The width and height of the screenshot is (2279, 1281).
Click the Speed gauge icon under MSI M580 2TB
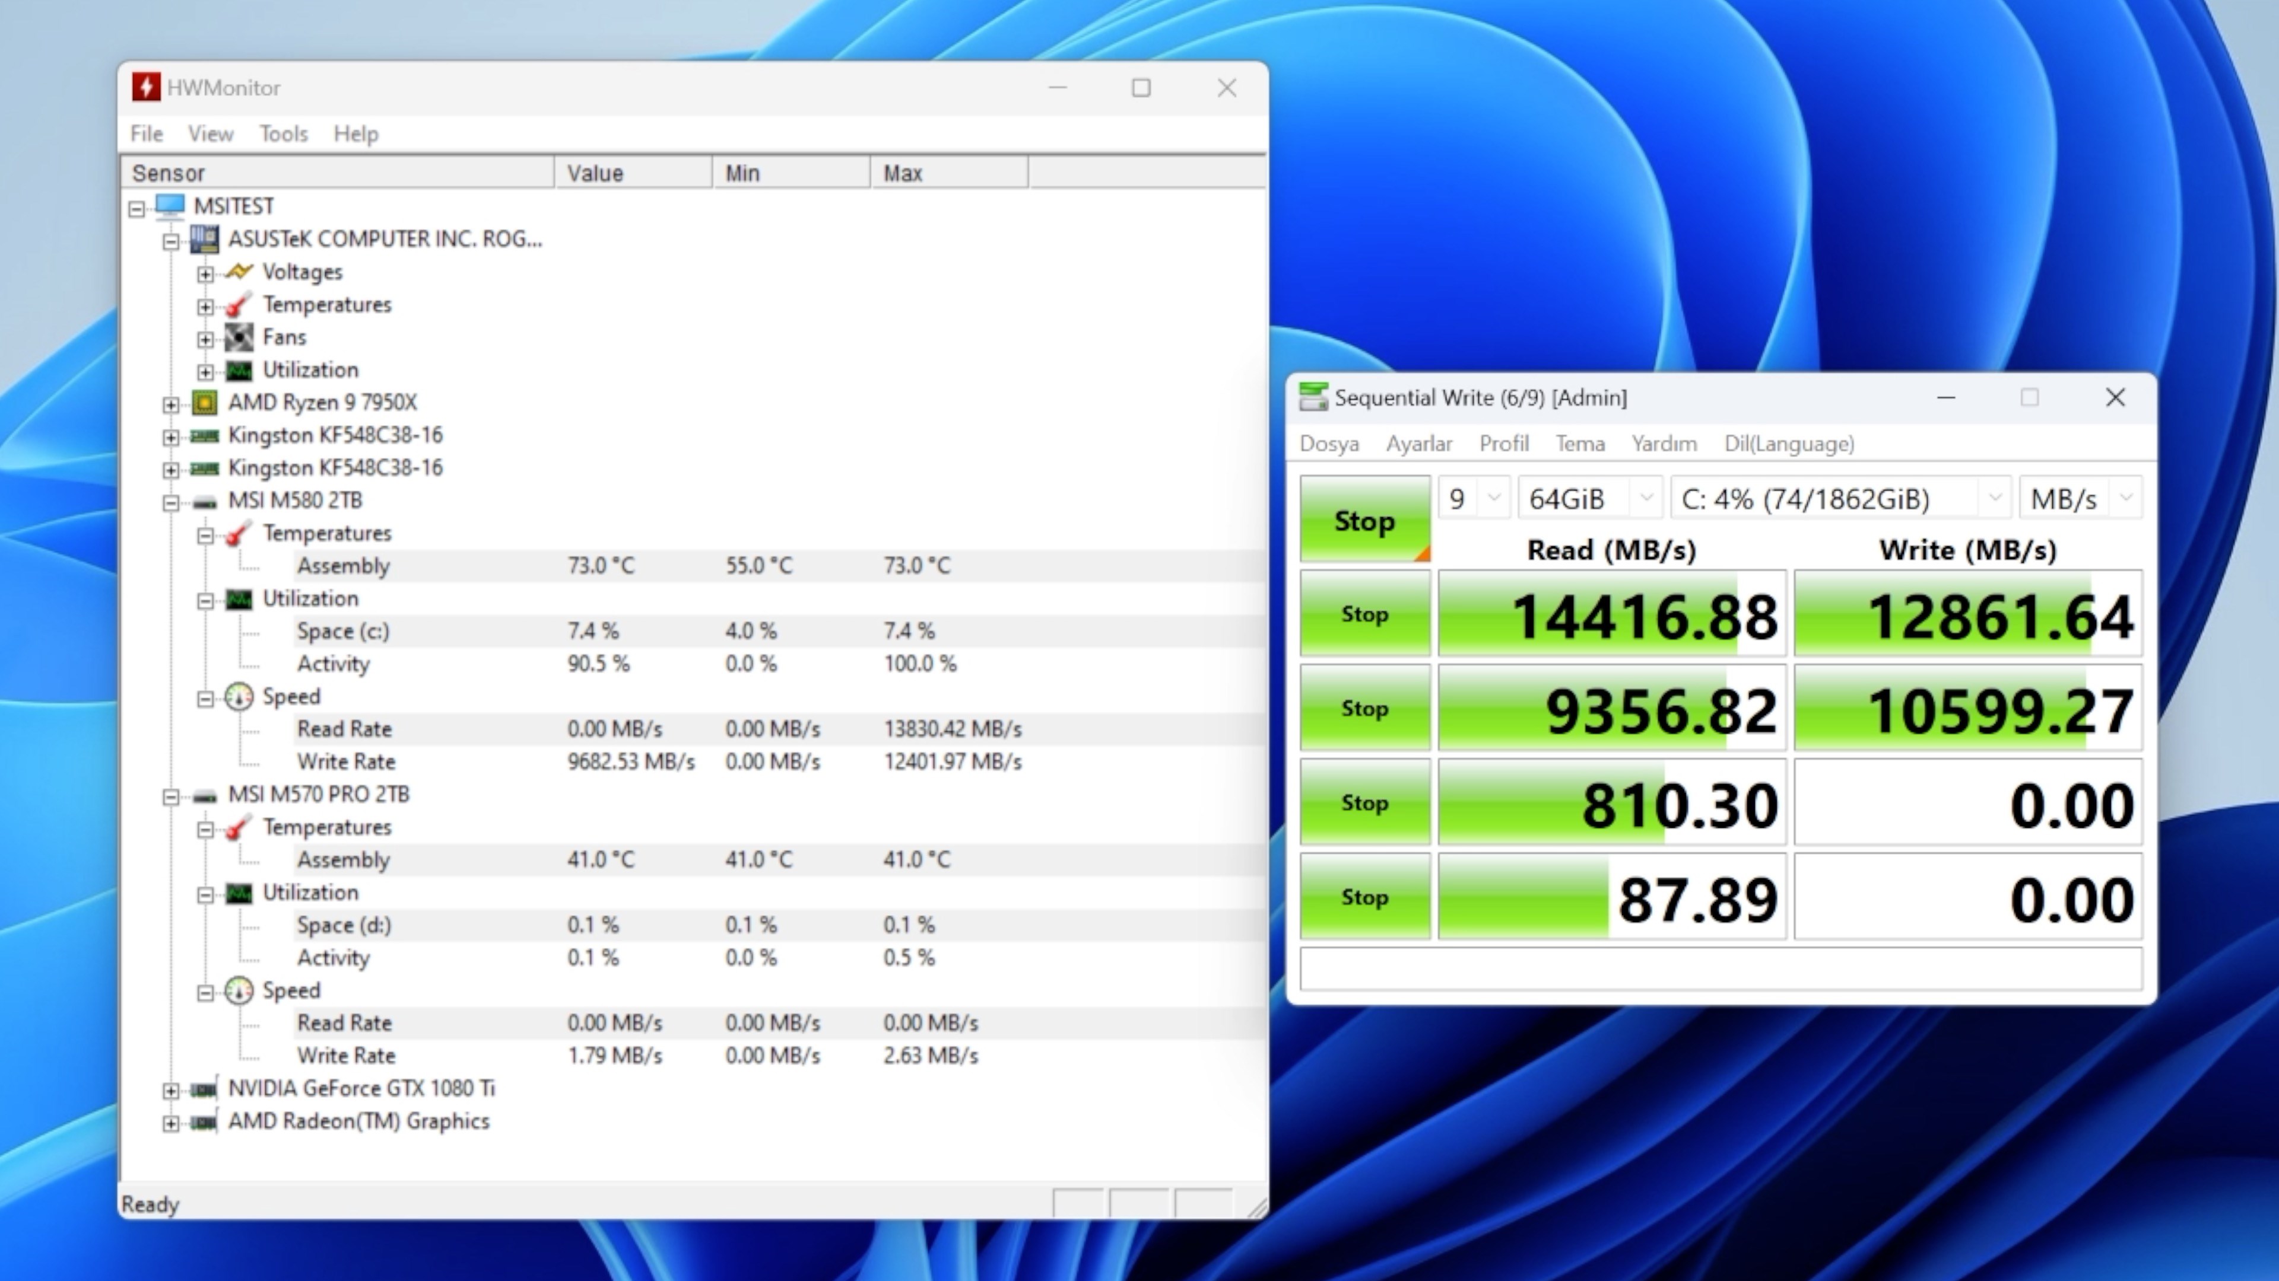pyautogui.click(x=239, y=697)
